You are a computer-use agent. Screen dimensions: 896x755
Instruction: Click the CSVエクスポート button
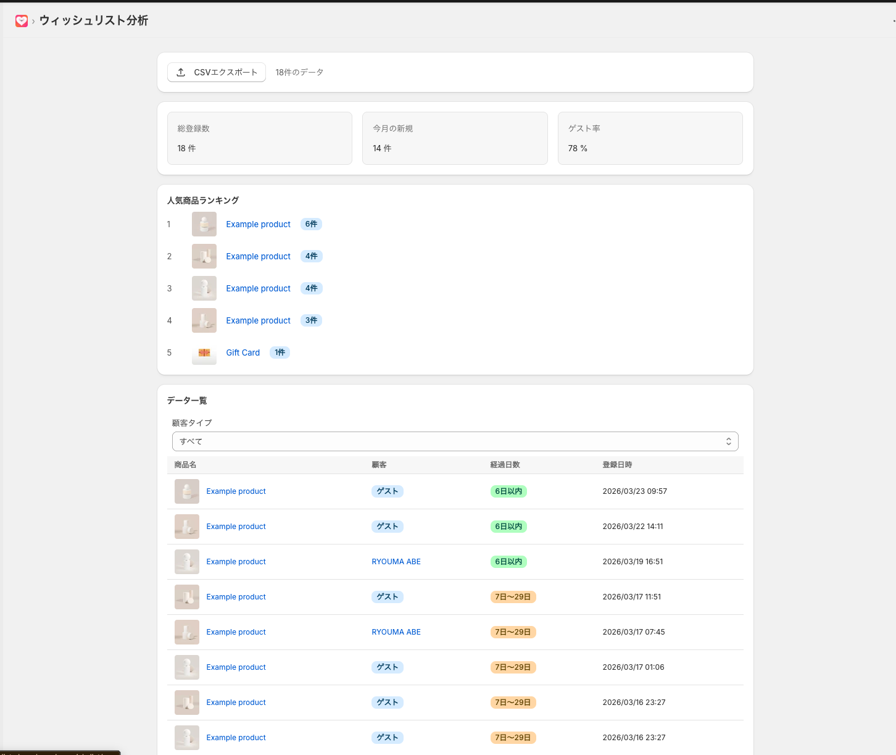(x=217, y=72)
